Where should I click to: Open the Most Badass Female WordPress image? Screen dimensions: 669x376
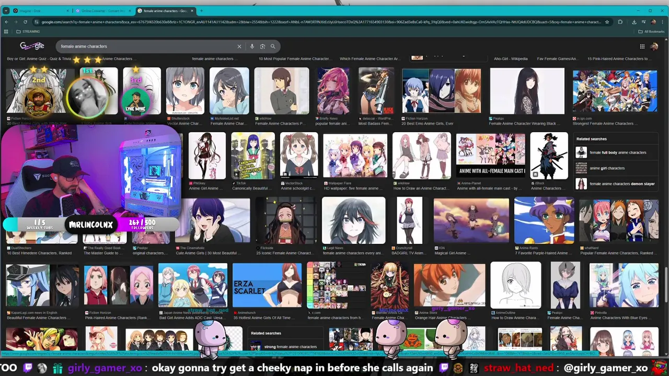(376, 91)
